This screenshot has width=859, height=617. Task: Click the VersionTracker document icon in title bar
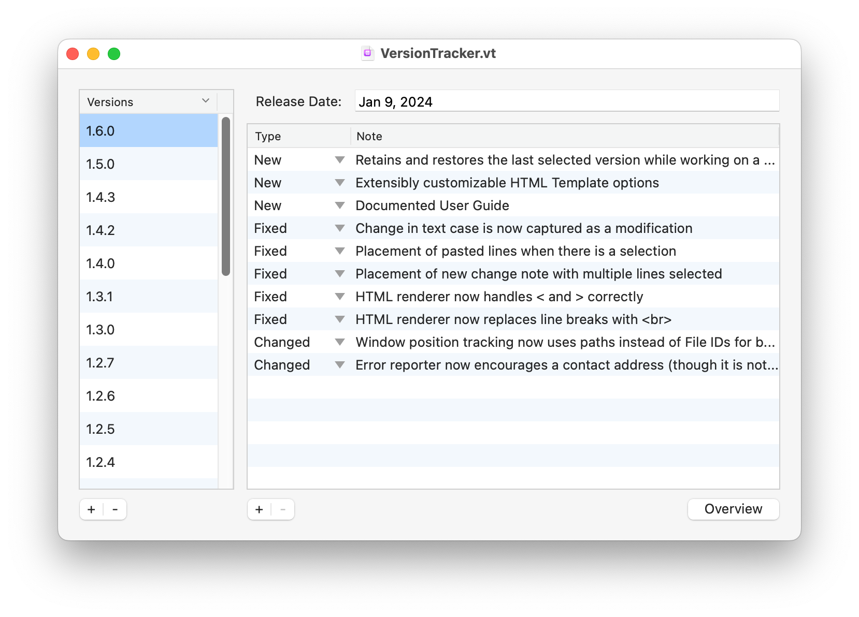click(367, 53)
